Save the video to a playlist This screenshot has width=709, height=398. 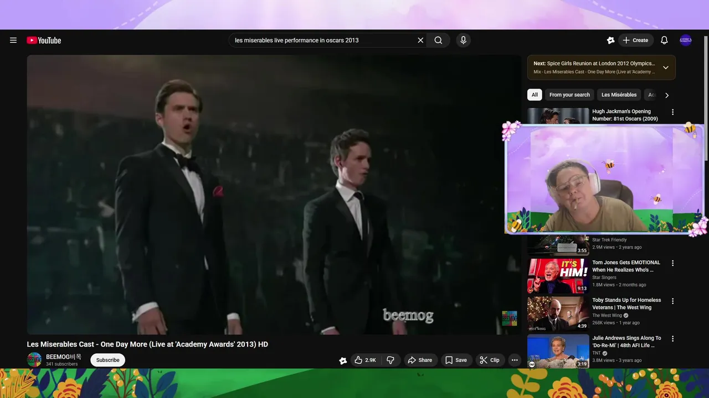pyautogui.click(x=457, y=360)
